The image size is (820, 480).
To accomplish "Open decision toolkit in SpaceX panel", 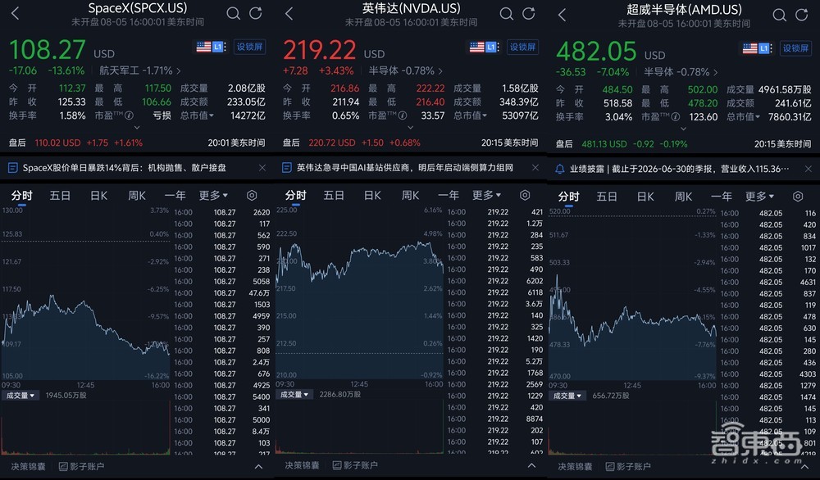I will pos(28,466).
